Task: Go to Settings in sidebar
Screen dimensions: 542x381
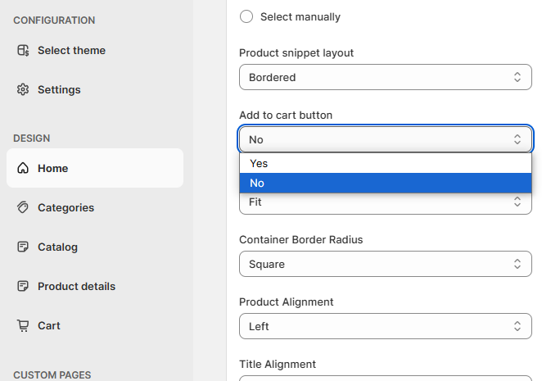Action: click(x=95, y=89)
